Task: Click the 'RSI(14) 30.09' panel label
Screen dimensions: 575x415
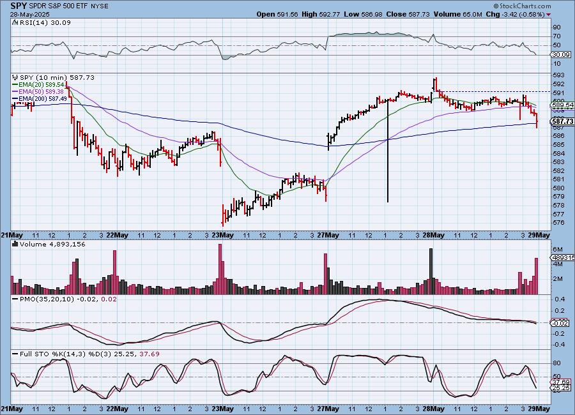Action: [x=45, y=22]
